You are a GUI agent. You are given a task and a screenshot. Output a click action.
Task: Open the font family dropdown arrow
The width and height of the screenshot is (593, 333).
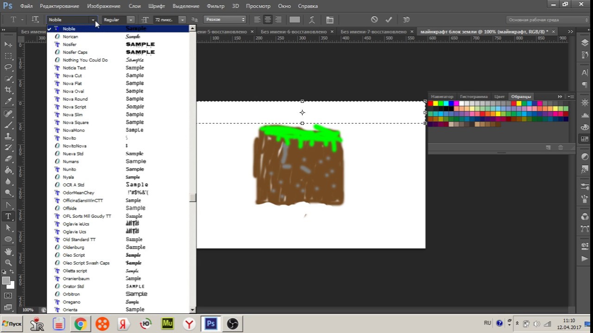(93, 20)
